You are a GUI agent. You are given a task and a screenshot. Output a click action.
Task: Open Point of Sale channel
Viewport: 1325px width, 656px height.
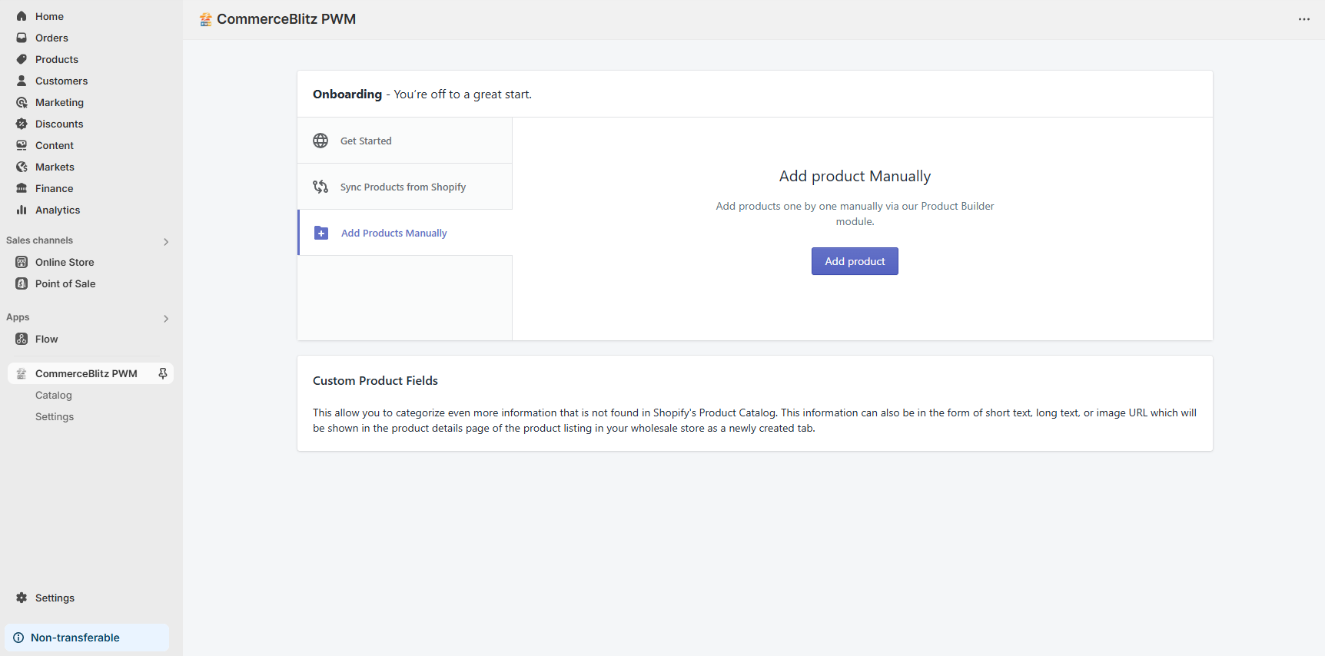(x=65, y=283)
